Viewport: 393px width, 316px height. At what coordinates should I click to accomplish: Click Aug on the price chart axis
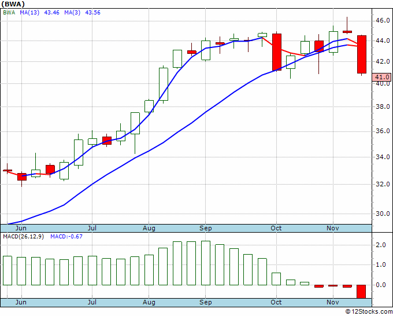(x=149, y=228)
